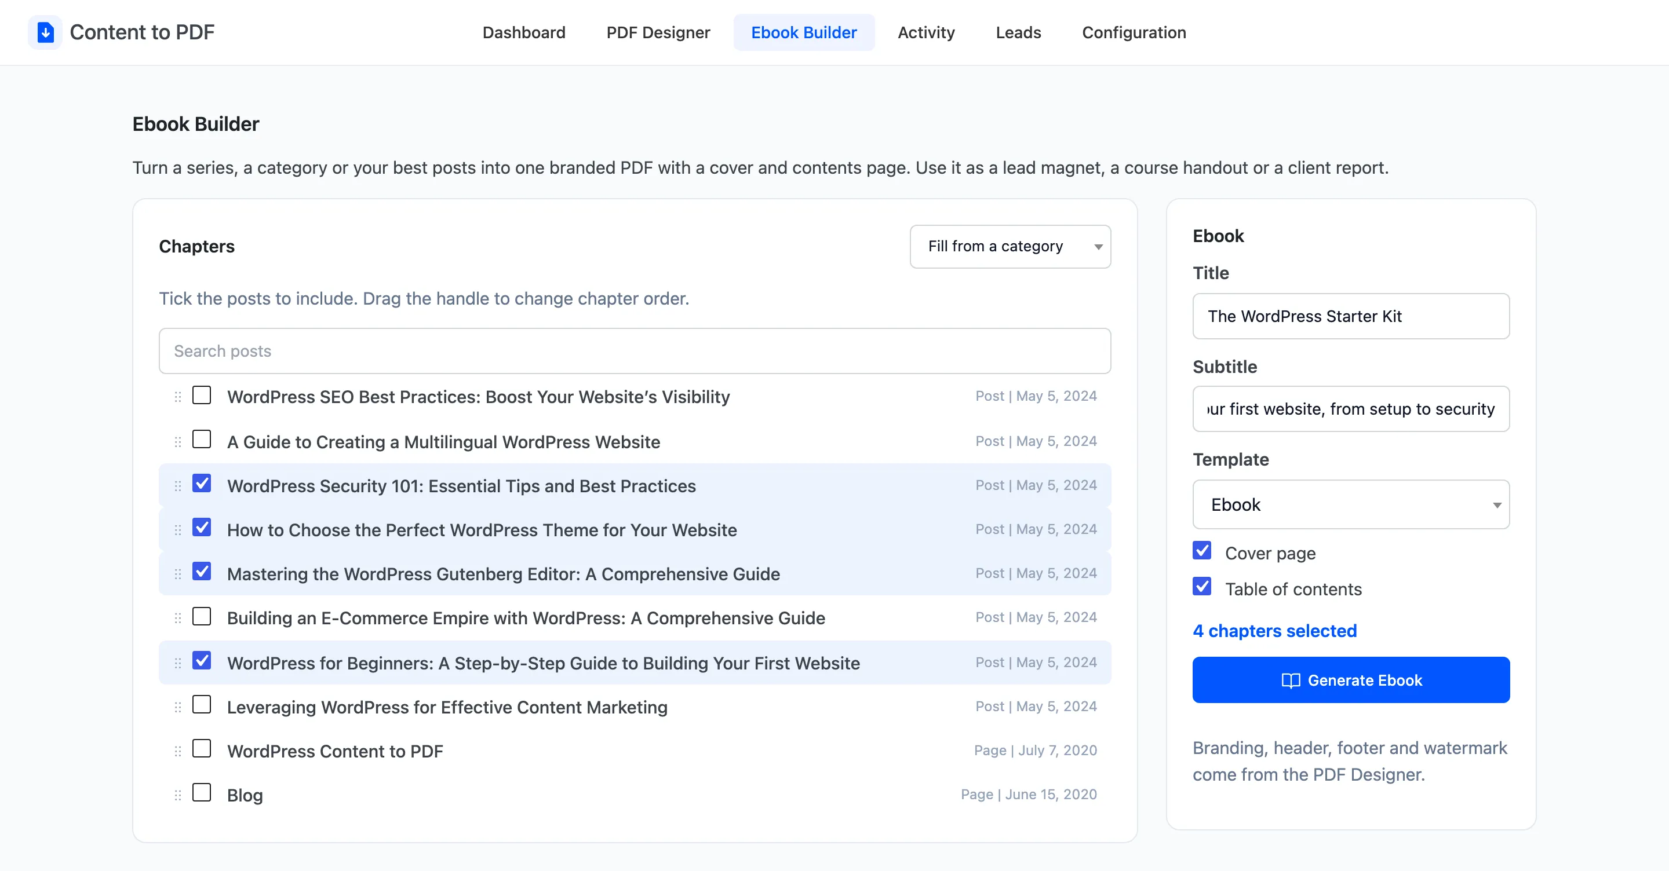Viewport: 1669px width, 871px height.
Task: Tick the WordPress Content to PDF checkbox
Action: (x=202, y=749)
